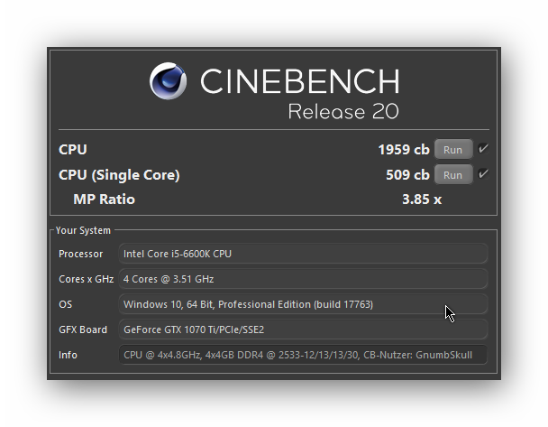Click the CPU (Single Core) label

pyautogui.click(x=119, y=175)
